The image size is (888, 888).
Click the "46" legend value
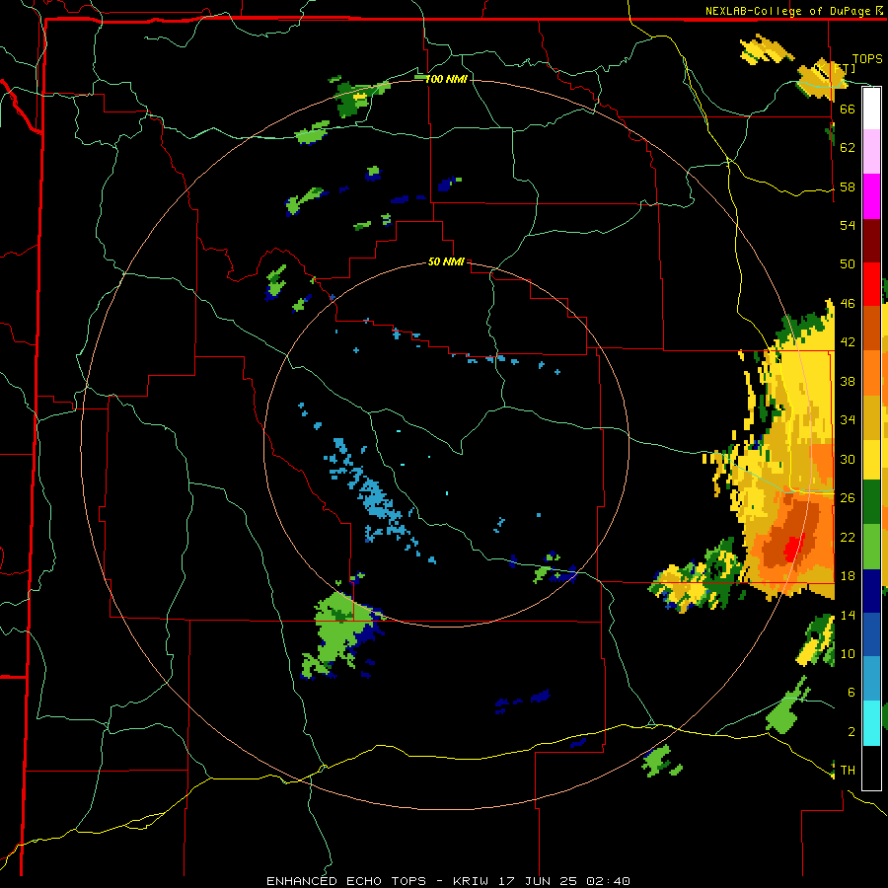click(x=848, y=303)
